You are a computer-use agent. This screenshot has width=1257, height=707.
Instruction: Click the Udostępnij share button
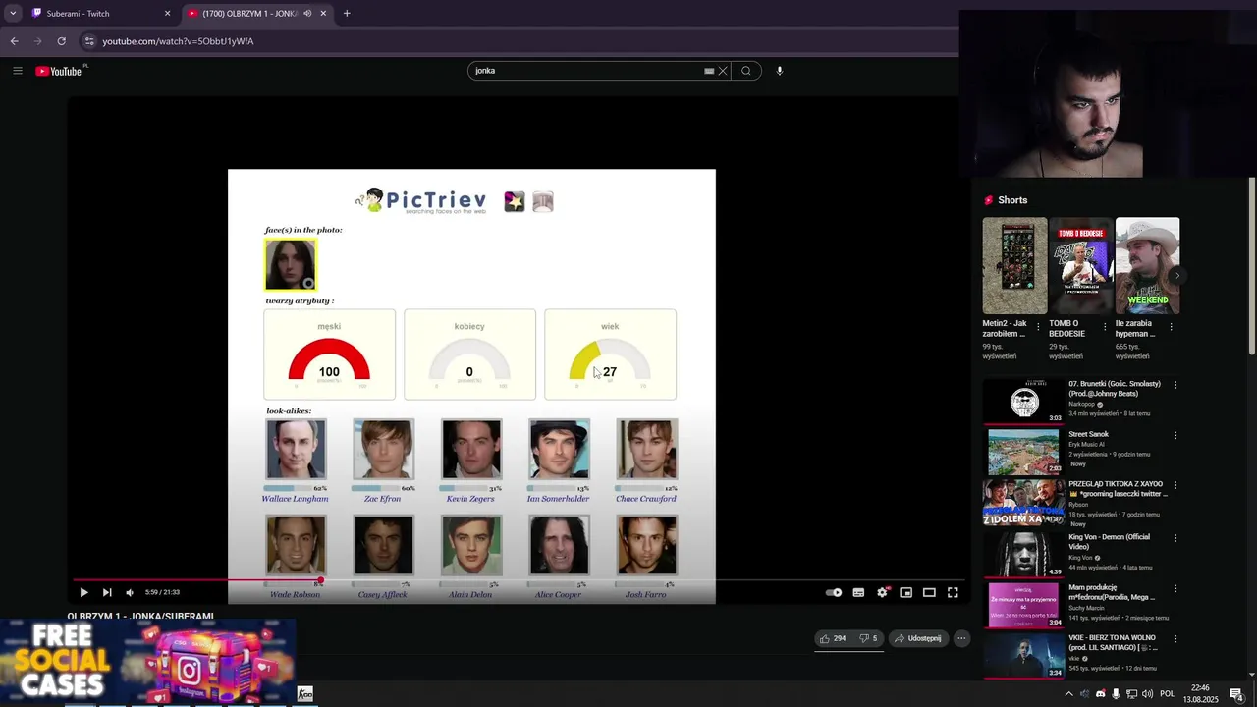point(917,638)
